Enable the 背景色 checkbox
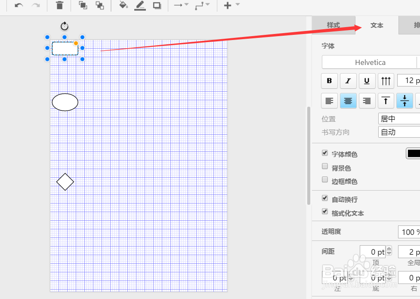 324,166
